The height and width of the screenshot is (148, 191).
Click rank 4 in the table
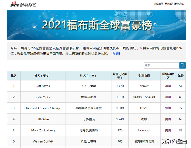pyautogui.click(x=14, y=119)
